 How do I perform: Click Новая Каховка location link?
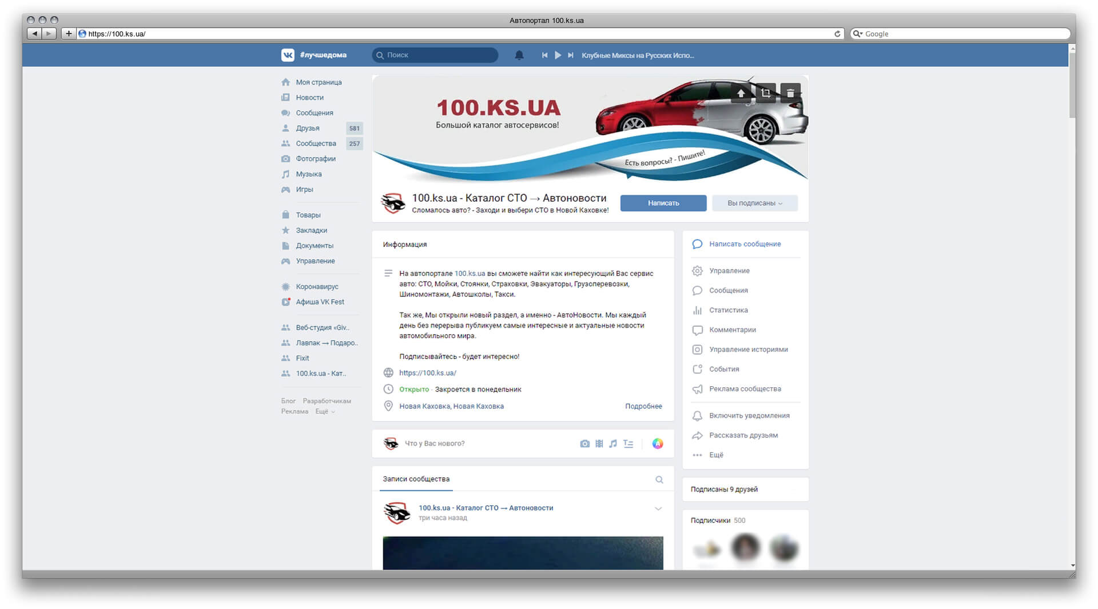click(451, 406)
